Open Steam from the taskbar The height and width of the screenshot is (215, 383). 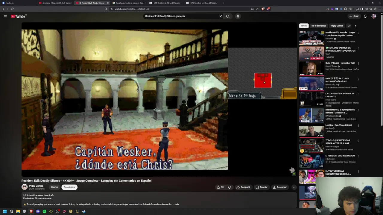84,211
